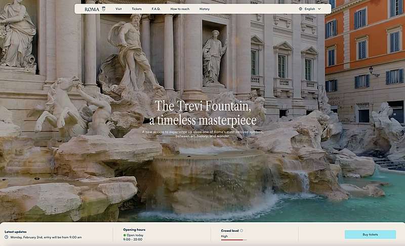This screenshot has height=246, width=405.
Task: Open the Visit menu item
Action: 118,9
